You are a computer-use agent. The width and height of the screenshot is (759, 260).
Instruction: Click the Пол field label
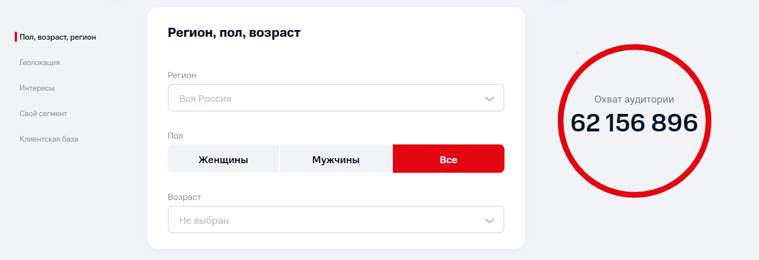(x=176, y=136)
